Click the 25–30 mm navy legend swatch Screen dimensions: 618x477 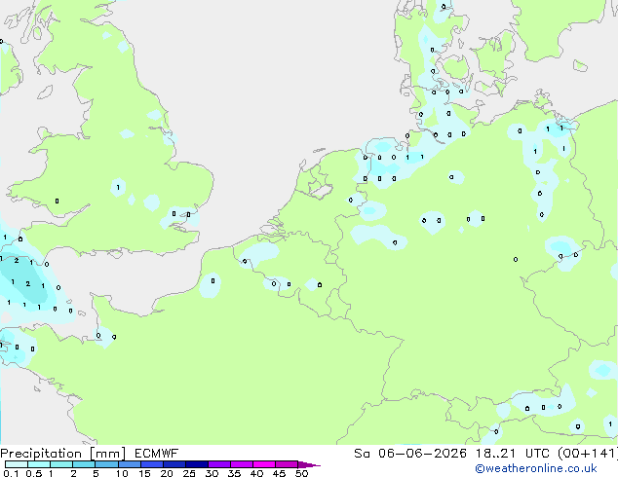pyautogui.click(x=196, y=464)
